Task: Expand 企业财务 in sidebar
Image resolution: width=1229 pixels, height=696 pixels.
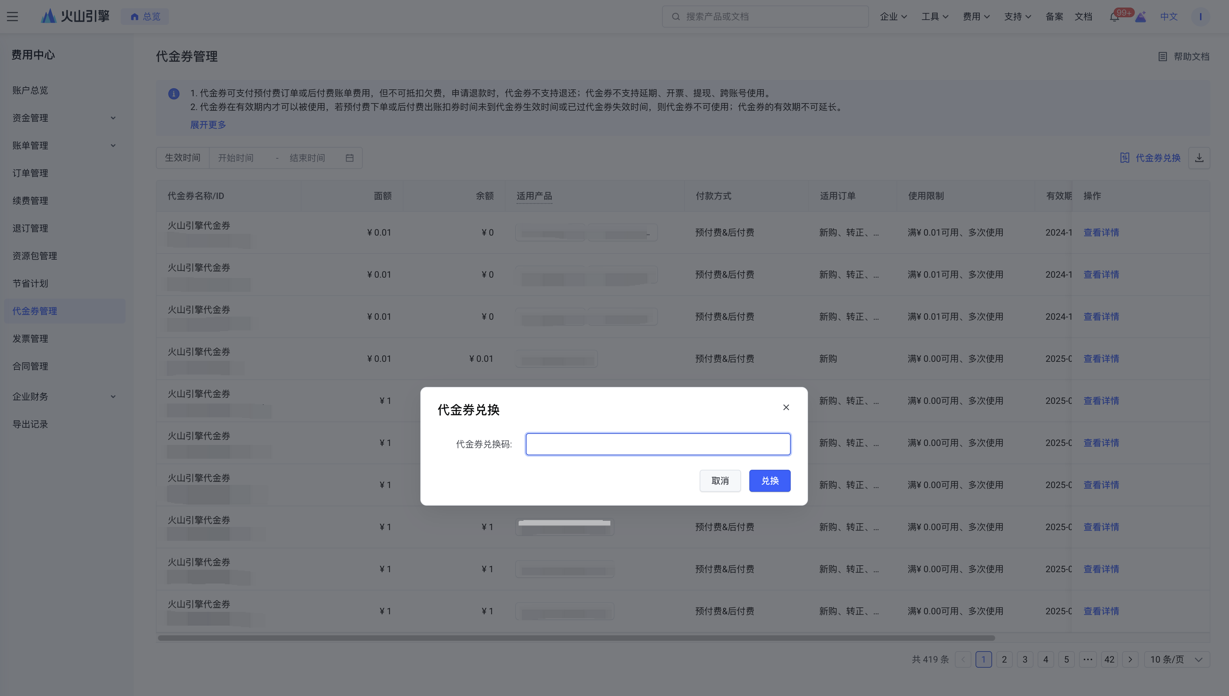Action: [x=64, y=396]
